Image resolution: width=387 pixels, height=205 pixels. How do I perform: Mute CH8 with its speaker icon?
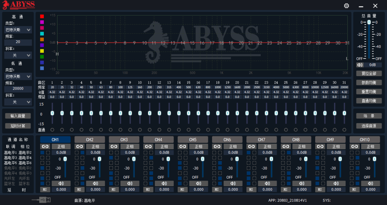point(302,184)
